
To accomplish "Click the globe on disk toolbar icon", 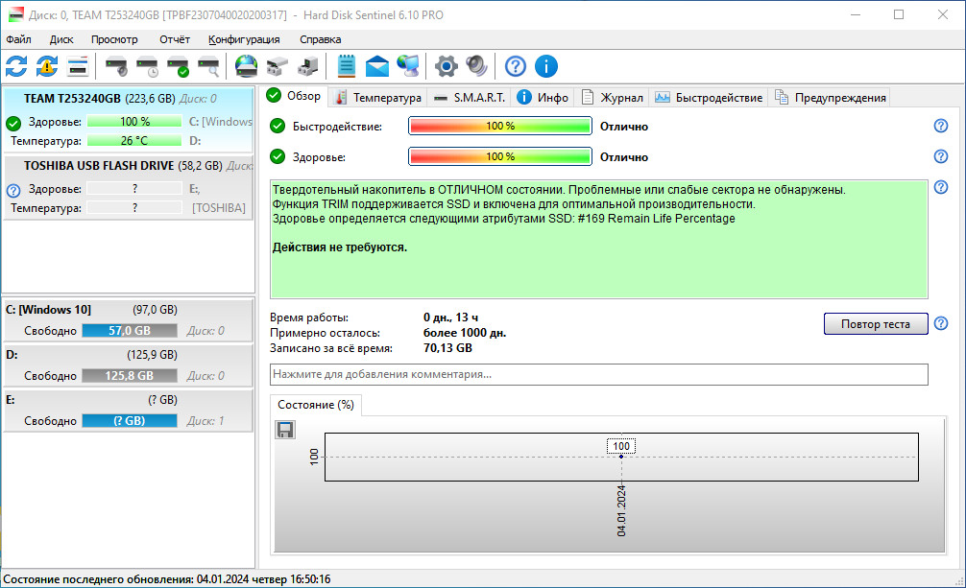I will click(247, 66).
